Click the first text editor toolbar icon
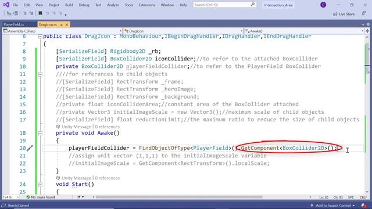Screen dimensions: 372x209 [x=9, y=14]
